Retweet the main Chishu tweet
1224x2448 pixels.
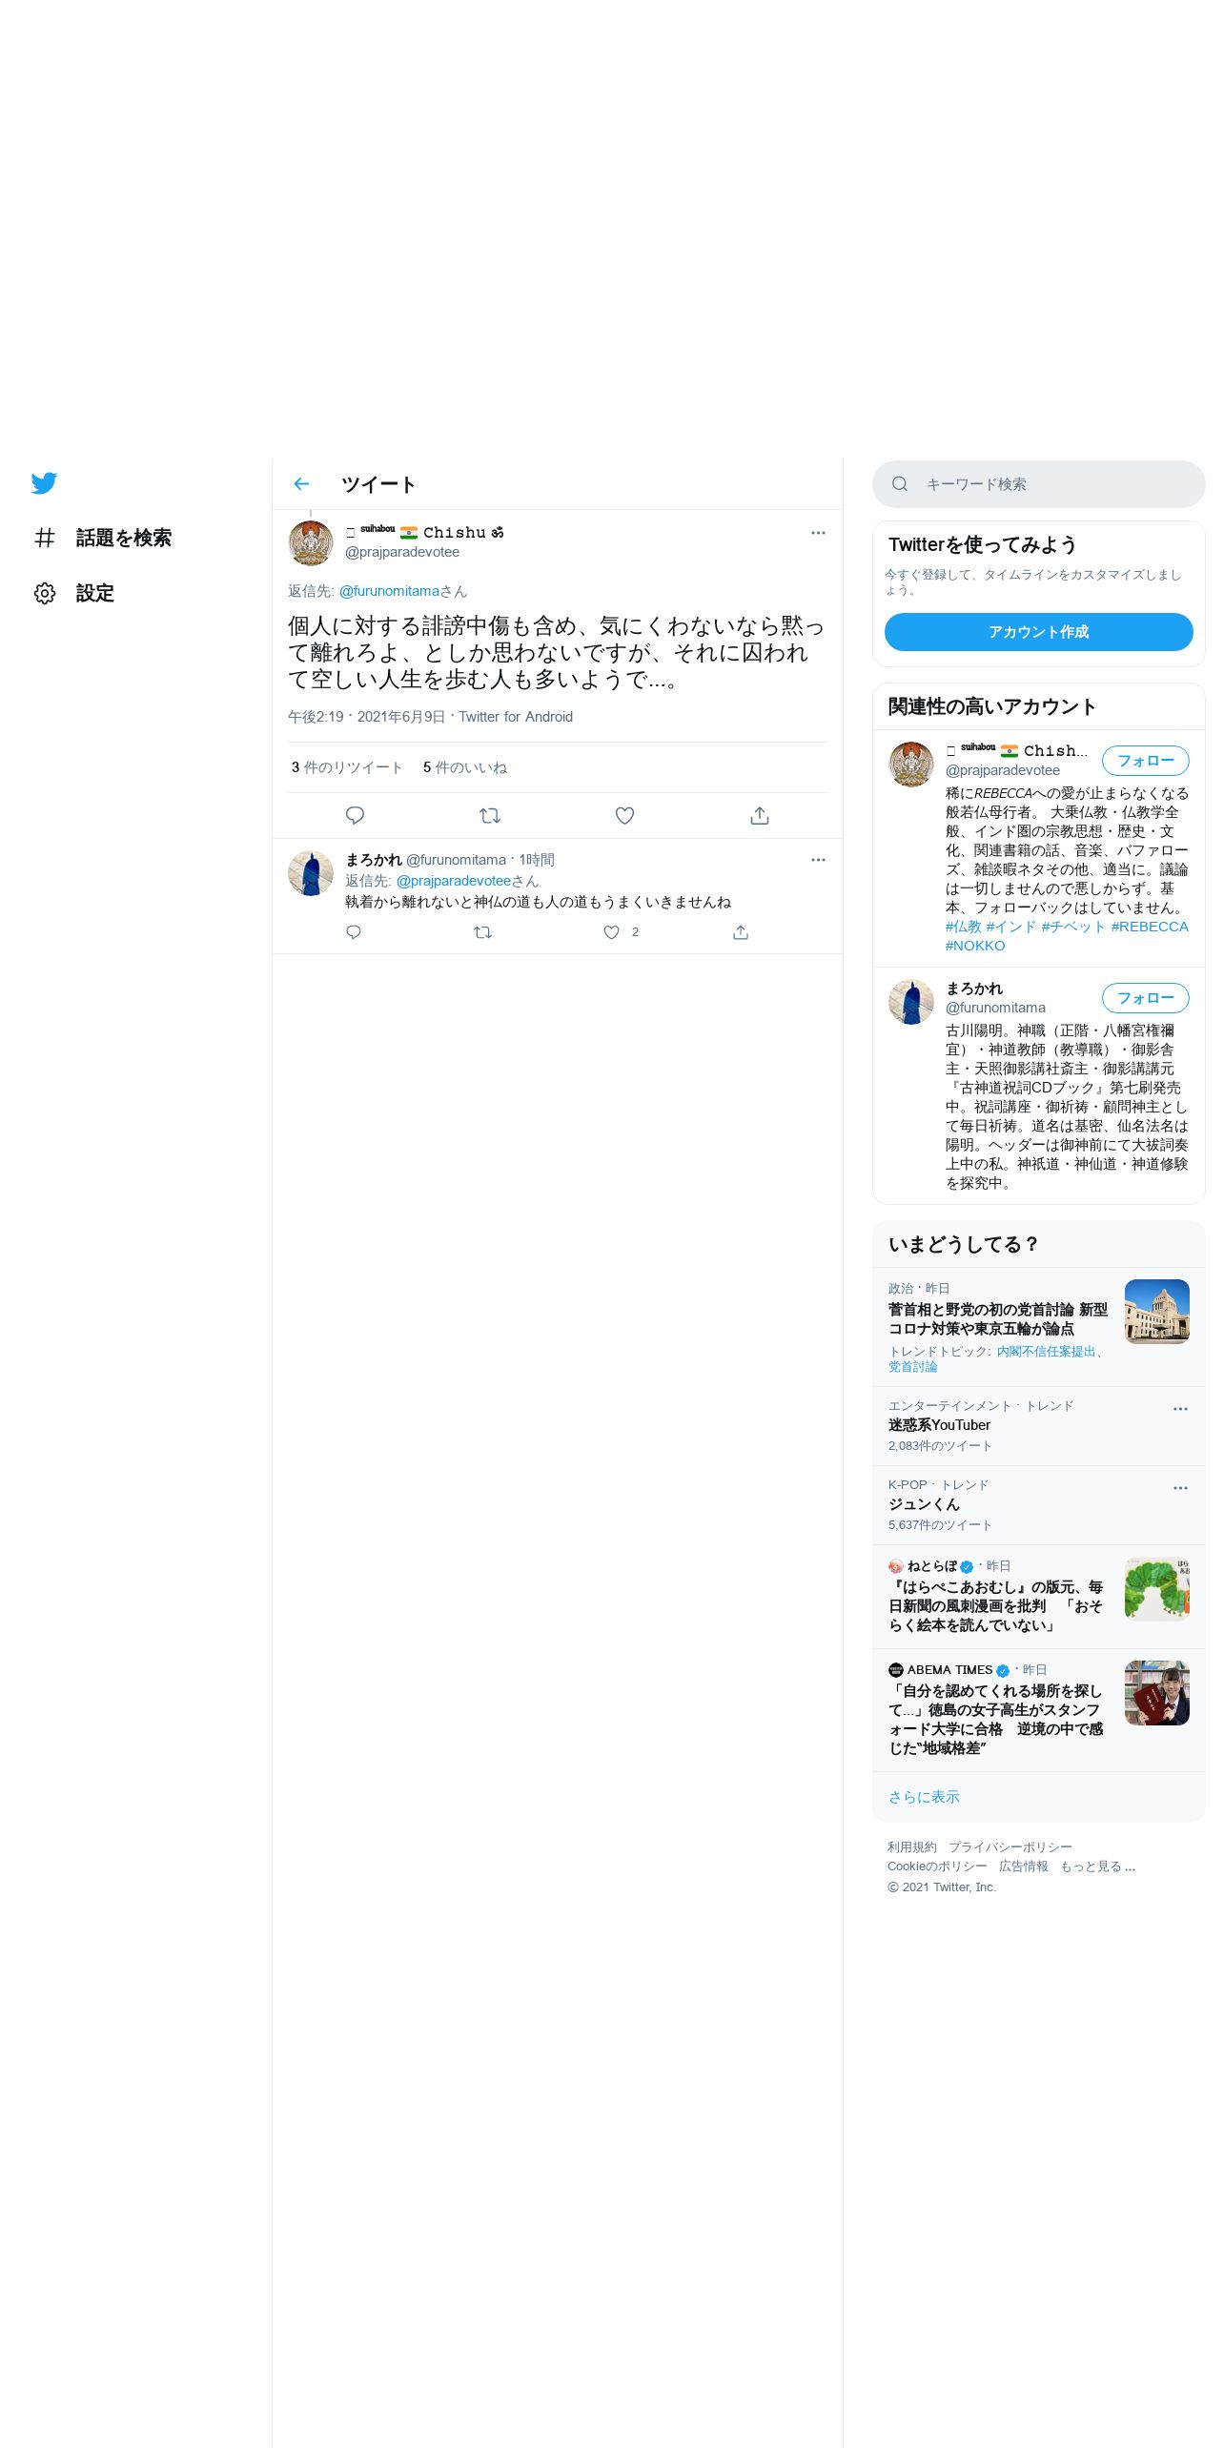[x=490, y=816]
